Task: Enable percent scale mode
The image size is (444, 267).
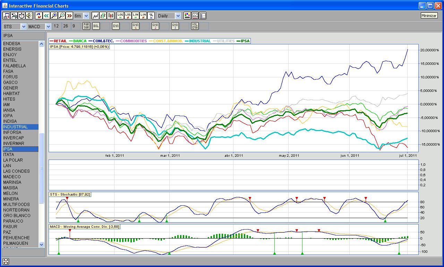Action: [x=151, y=16]
